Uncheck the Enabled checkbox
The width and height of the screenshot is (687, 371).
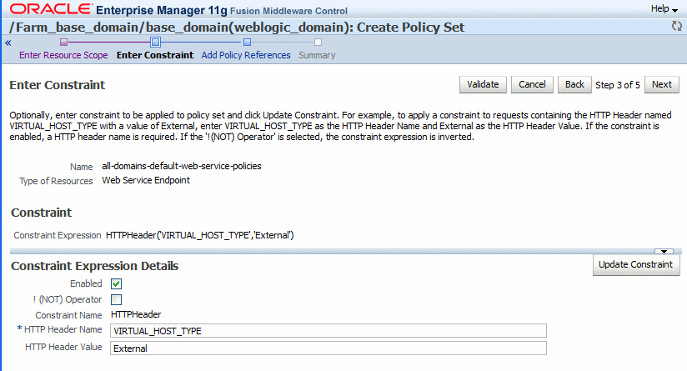click(116, 283)
